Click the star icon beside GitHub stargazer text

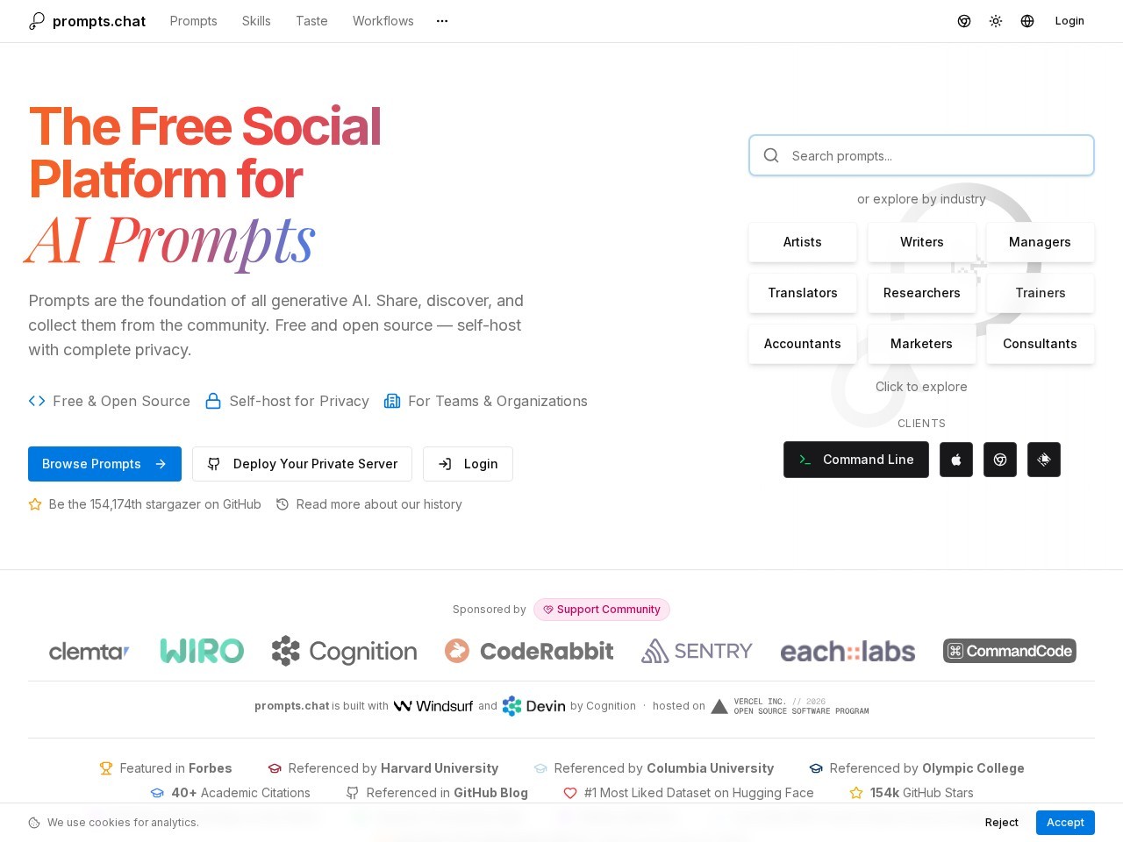point(35,504)
